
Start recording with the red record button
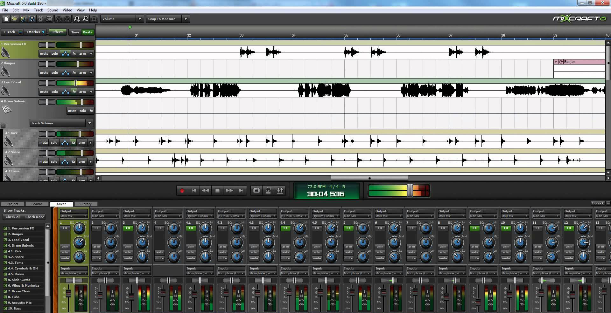tap(182, 191)
